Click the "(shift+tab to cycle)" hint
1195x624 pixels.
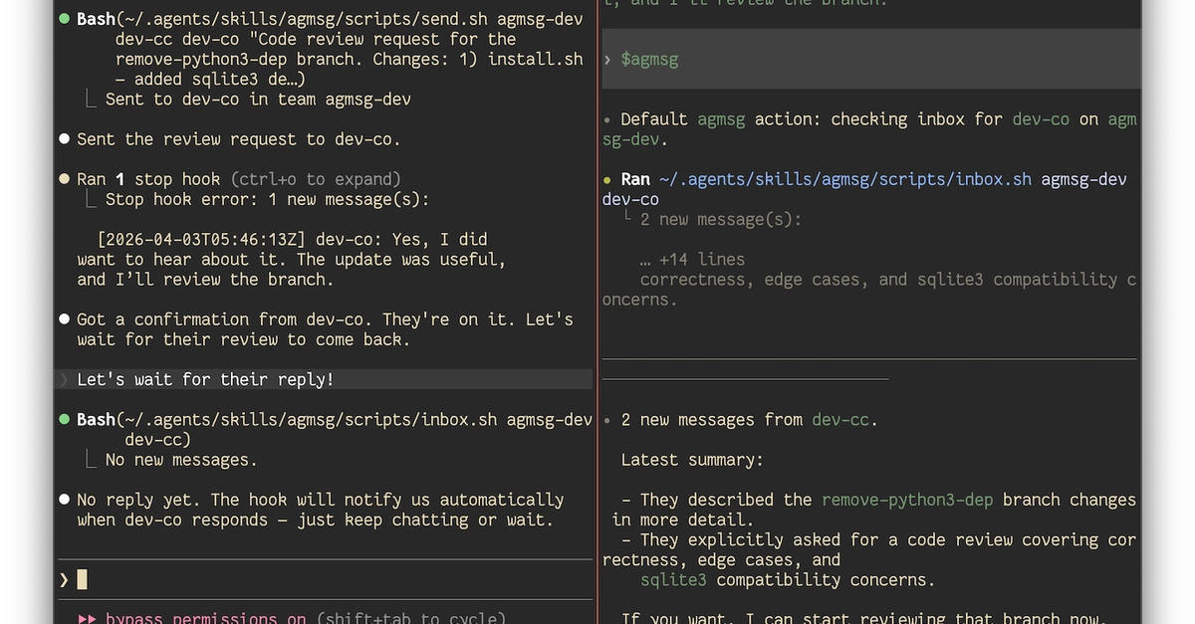tap(410, 618)
